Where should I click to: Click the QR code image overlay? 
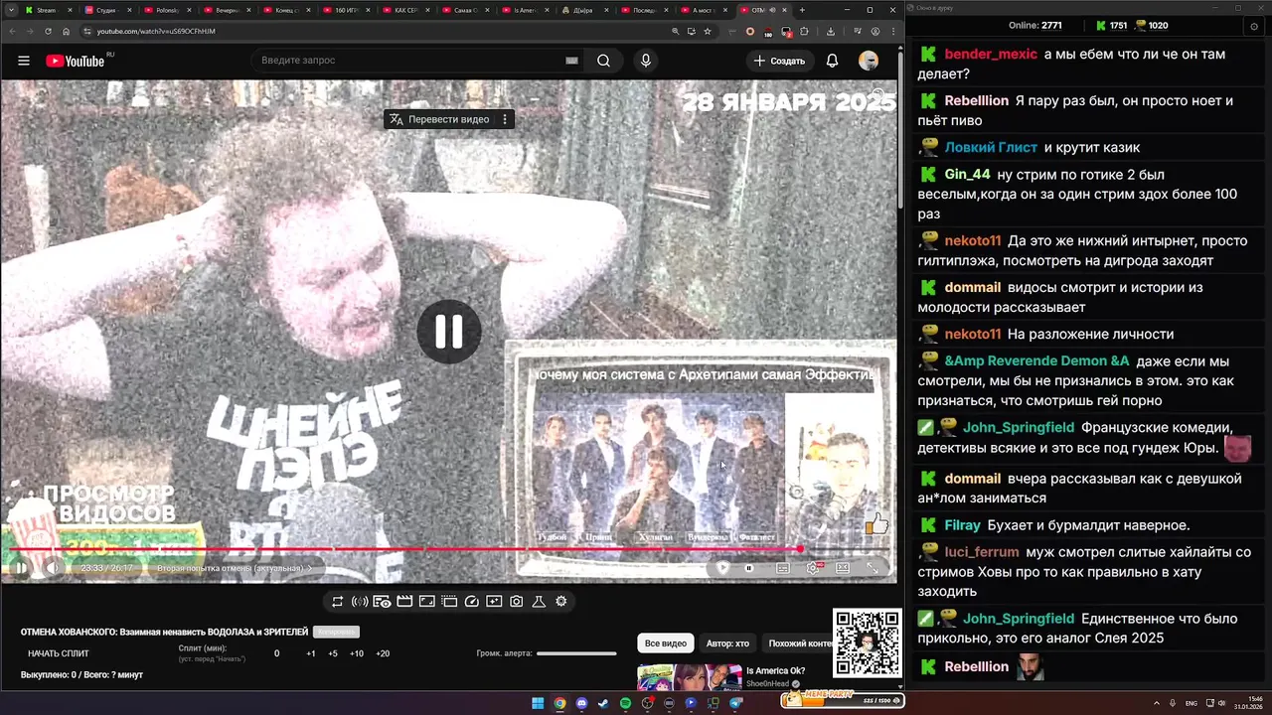tap(868, 643)
